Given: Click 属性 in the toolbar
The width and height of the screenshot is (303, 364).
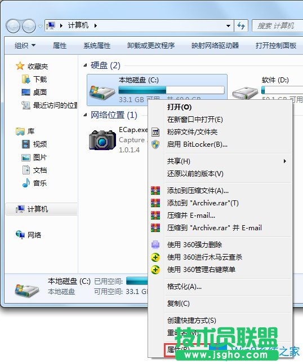Looking at the screenshot, I should point(60,45).
